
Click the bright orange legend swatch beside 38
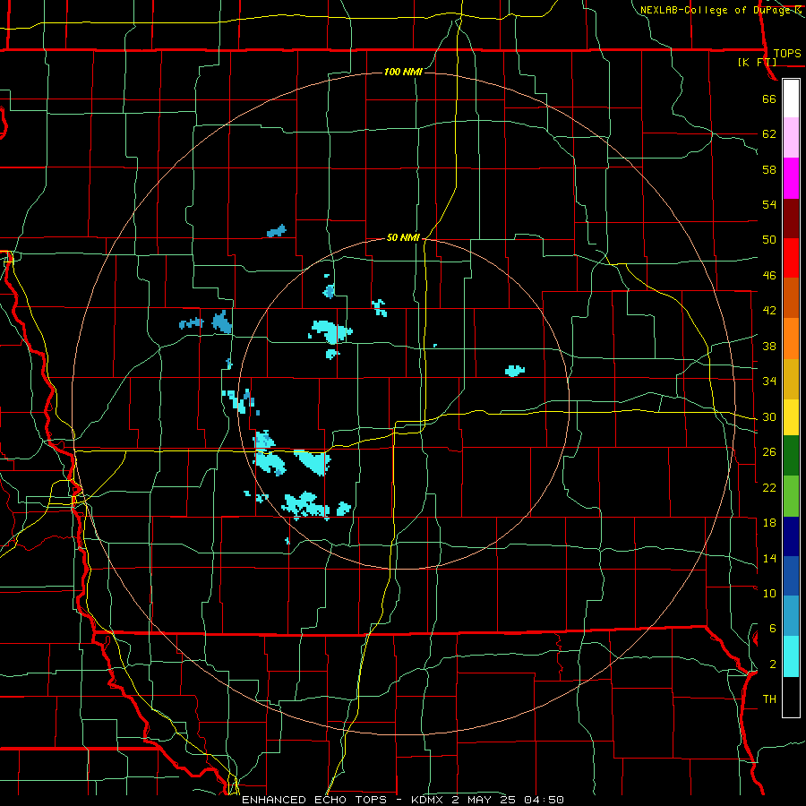pos(791,339)
